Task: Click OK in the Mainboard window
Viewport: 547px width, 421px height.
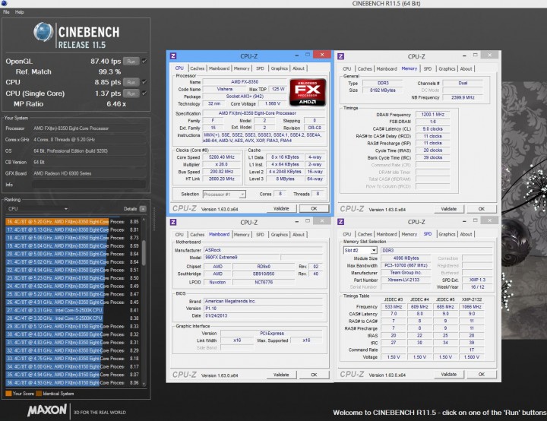Action: click(x=314, y=375)
